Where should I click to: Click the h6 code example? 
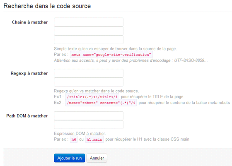(x=74, y=139)
